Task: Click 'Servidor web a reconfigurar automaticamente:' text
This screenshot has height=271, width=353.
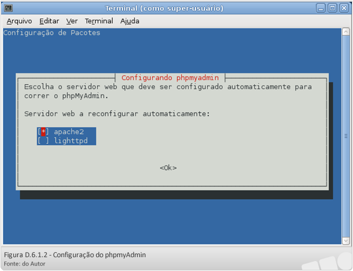Action: (x=117, y=113)
